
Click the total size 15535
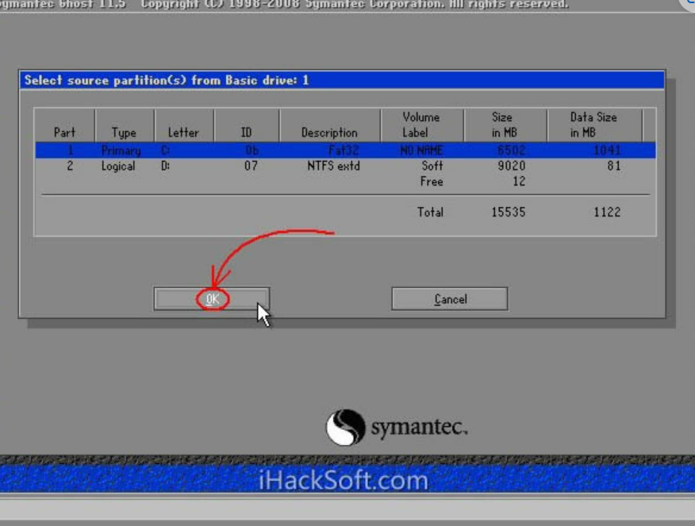(509, 213)
